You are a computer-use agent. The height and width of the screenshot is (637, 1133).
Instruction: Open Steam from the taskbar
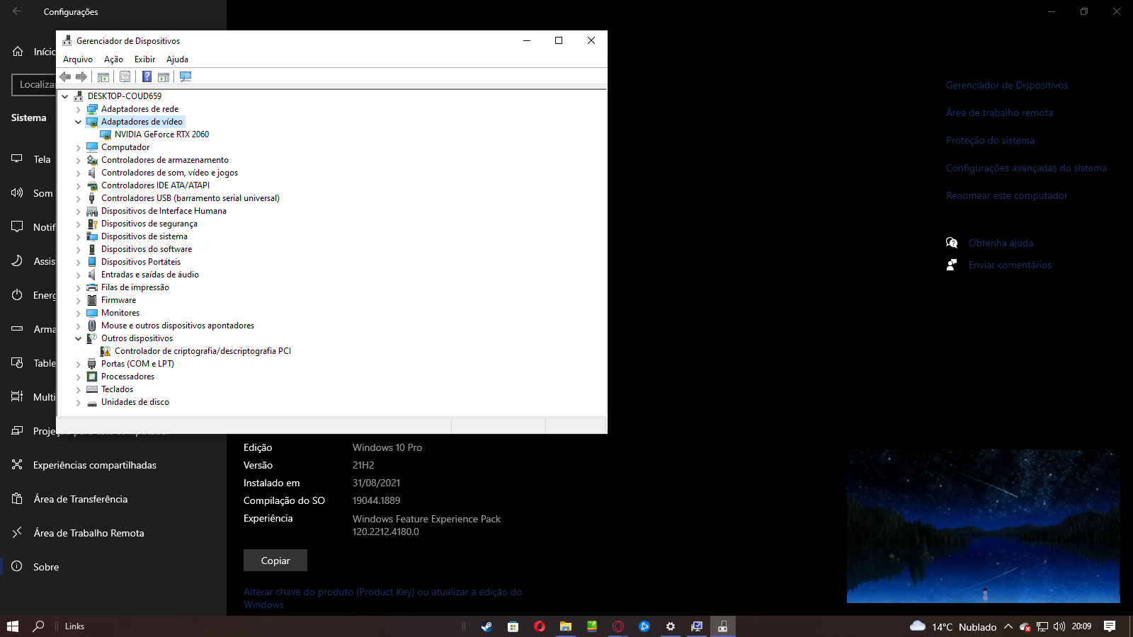(x=486, y=626)
